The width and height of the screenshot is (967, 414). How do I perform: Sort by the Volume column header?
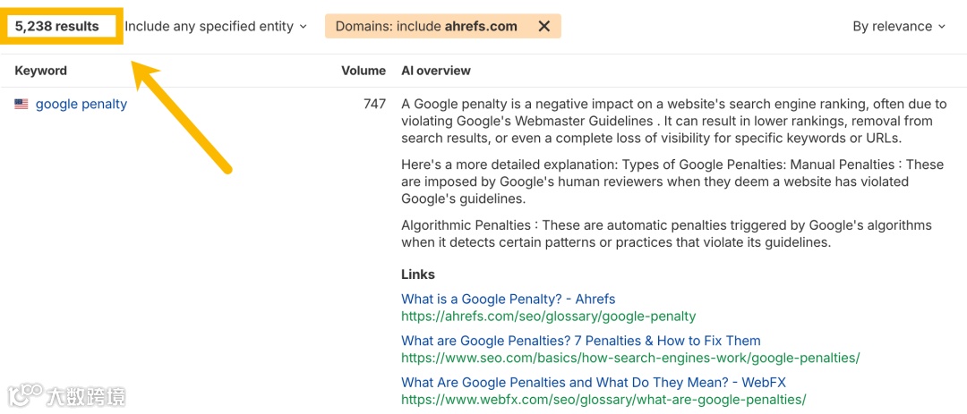364,71
